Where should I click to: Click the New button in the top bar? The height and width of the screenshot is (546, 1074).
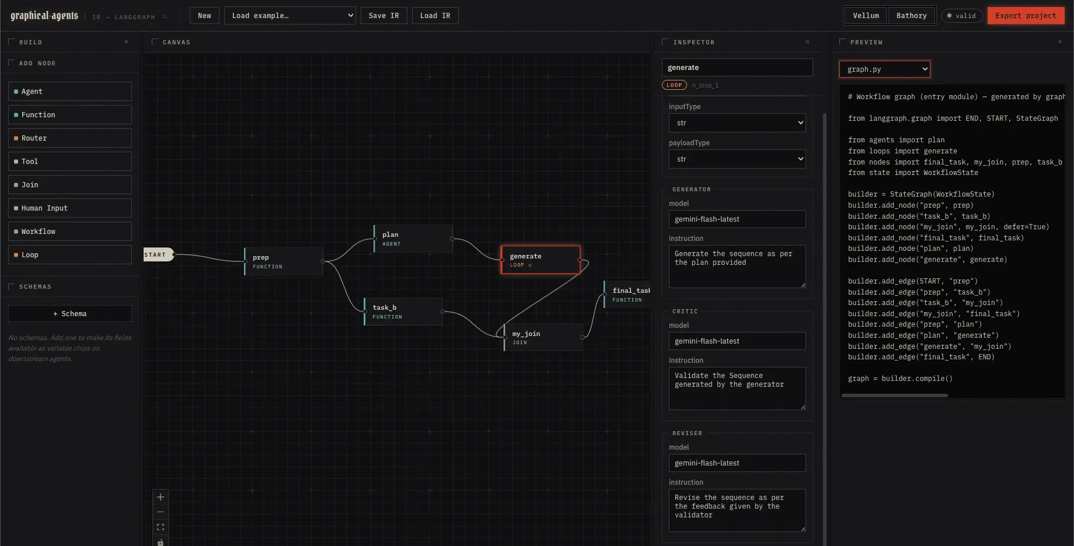click(x=204, y=16)
